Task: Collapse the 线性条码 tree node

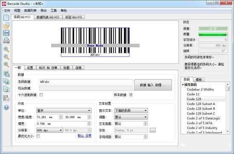Action: [x=183, y=85]
